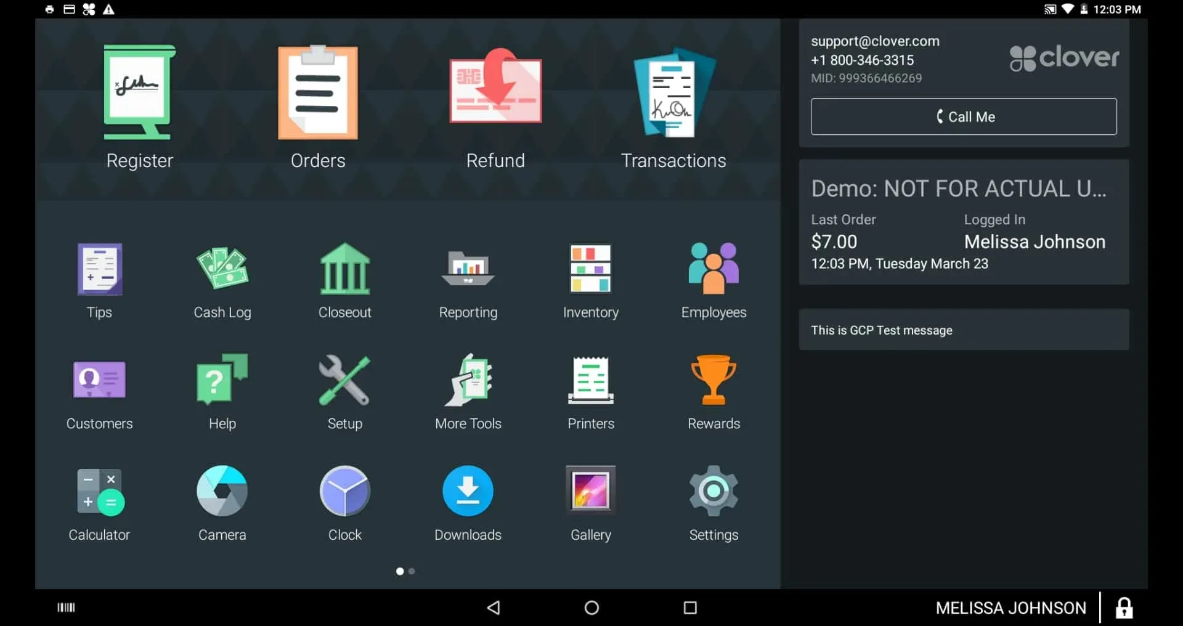
Task: Open the Register app
Action: click(x=139, y=107)
